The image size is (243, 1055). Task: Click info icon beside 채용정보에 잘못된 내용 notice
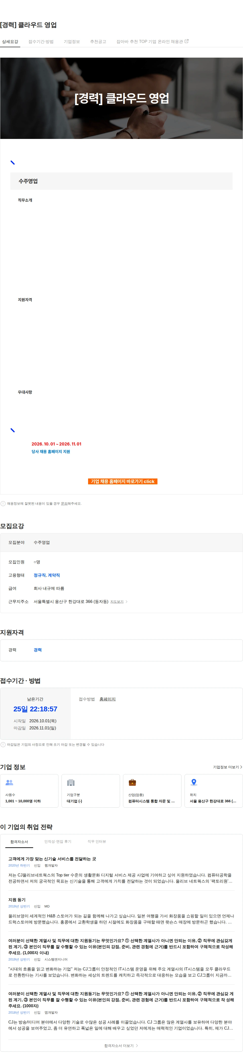pos(3,503)
